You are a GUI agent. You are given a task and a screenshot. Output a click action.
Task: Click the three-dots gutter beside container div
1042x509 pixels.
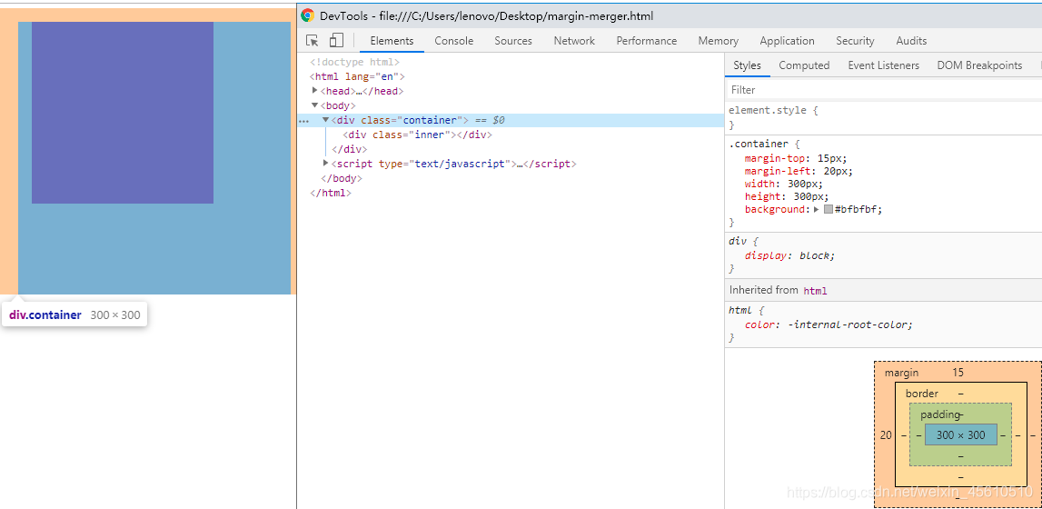pyautogui.click(x=303, y=121)
